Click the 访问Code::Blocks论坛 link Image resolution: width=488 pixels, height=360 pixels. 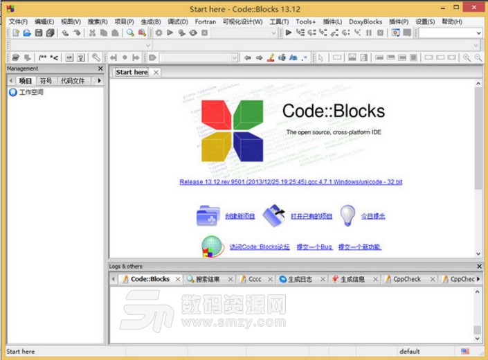point(260,246)
